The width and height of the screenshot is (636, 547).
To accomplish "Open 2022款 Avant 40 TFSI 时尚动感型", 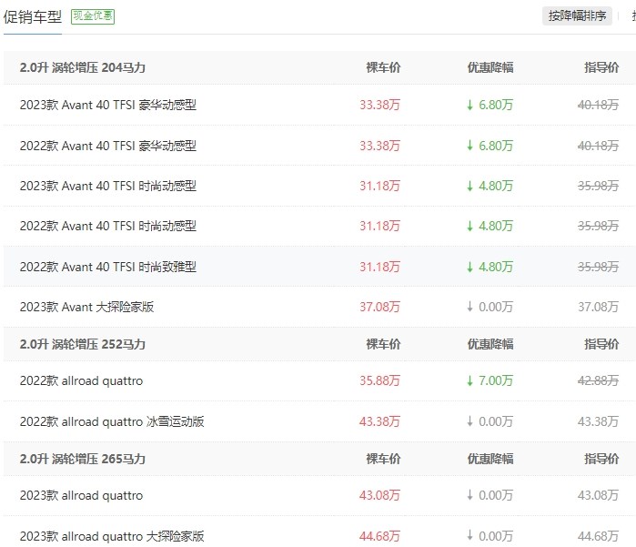I will (x=108, y=226).
